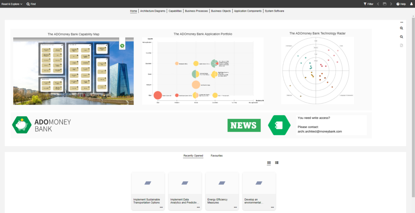415x213 pixels.
Task: Navigate forward with the right chevron
Action: (391, 4)
